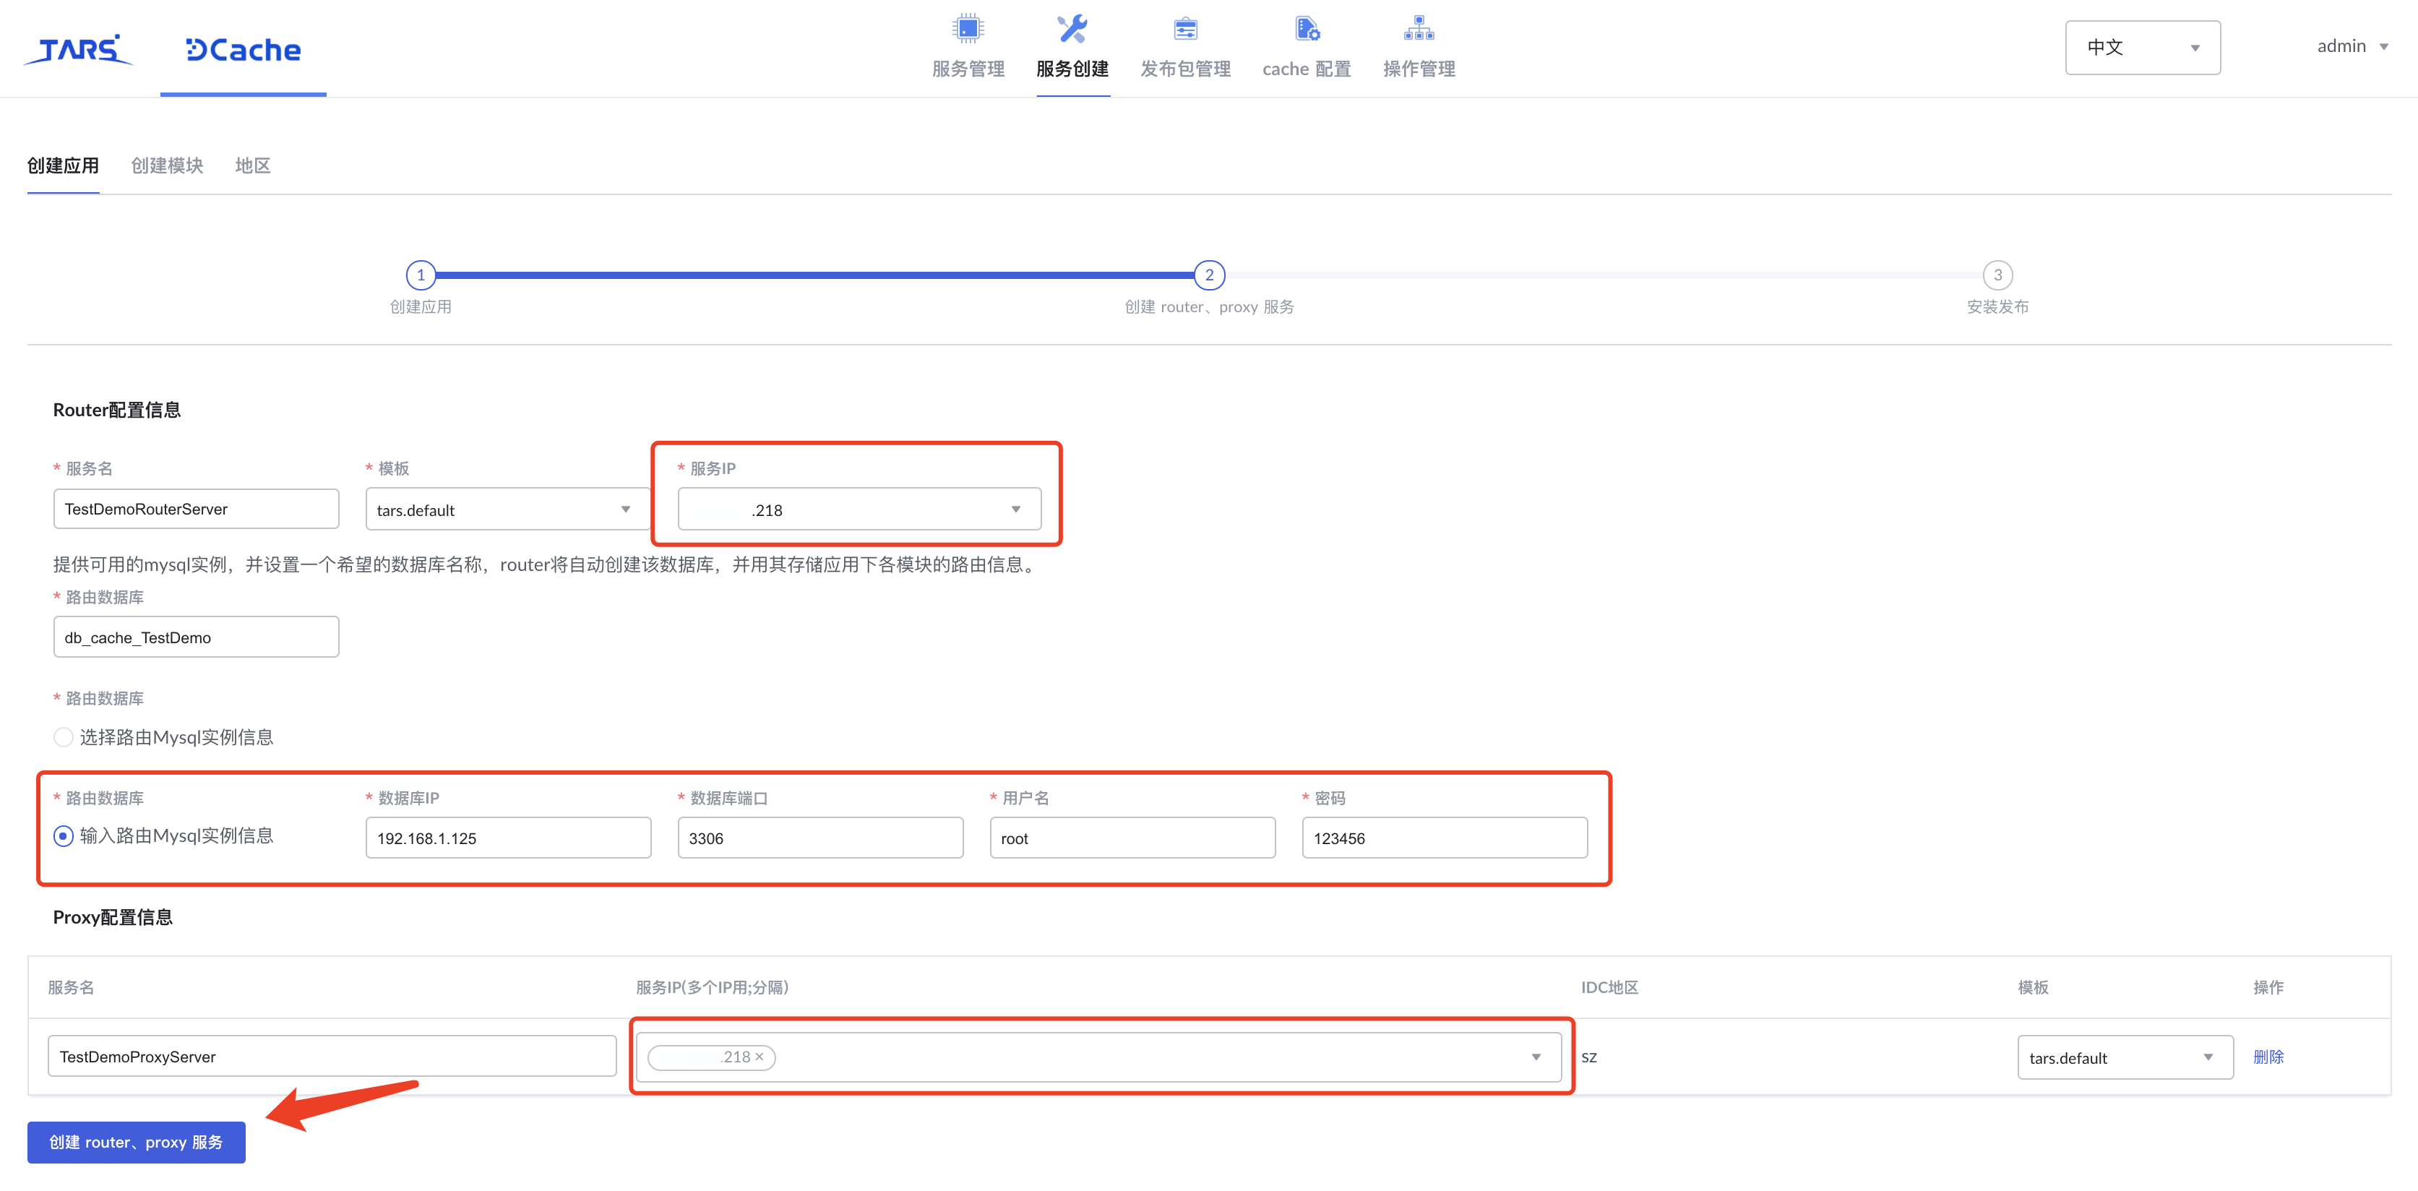Click the IDC地区 column header
2418x1191 pixels.
1610,987
